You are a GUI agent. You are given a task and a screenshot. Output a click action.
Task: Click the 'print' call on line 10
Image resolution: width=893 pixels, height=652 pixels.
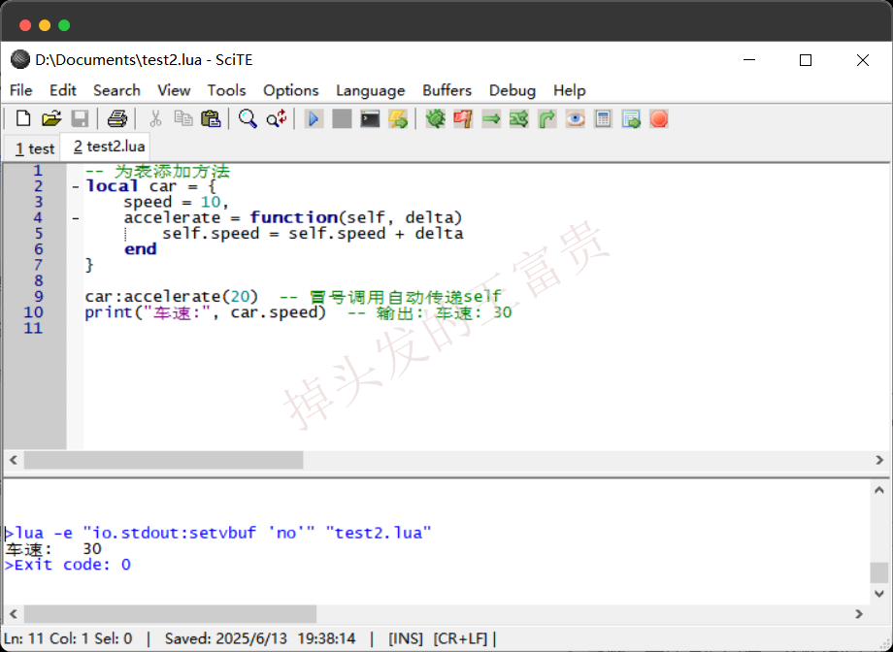109,312
